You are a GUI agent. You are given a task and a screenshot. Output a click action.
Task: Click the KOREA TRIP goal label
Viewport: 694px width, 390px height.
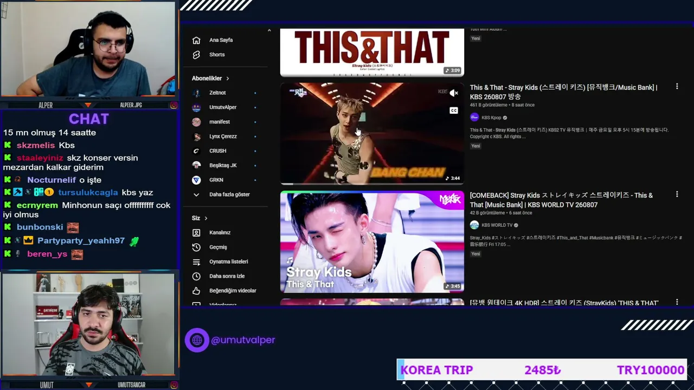pyautogui.click(x=436, y=370)
